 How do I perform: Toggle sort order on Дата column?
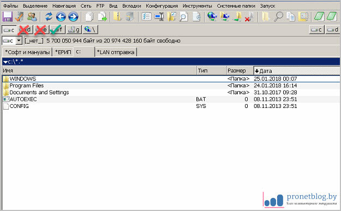(297, 71)
